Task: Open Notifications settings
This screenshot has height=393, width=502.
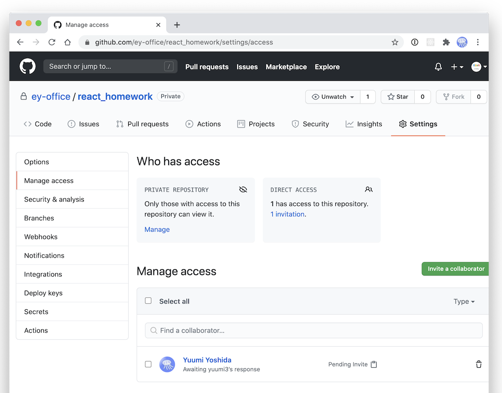Action: (x=72, y=256)
